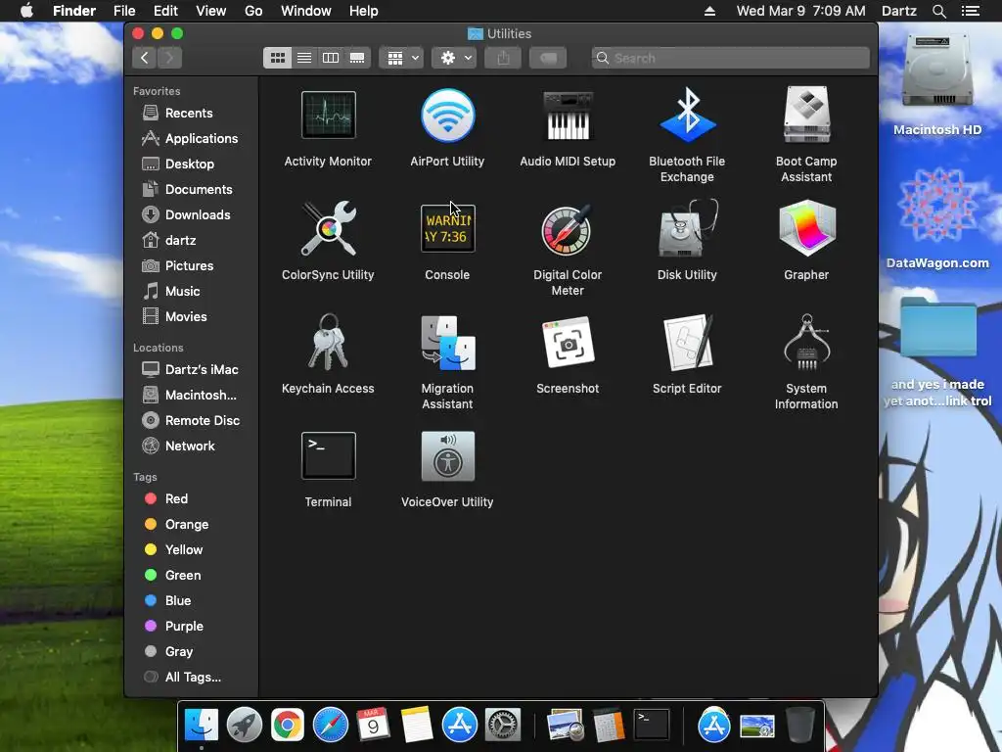Select Digital Color Meter icon
The image size is (1002, 752).
click(568, 229)
